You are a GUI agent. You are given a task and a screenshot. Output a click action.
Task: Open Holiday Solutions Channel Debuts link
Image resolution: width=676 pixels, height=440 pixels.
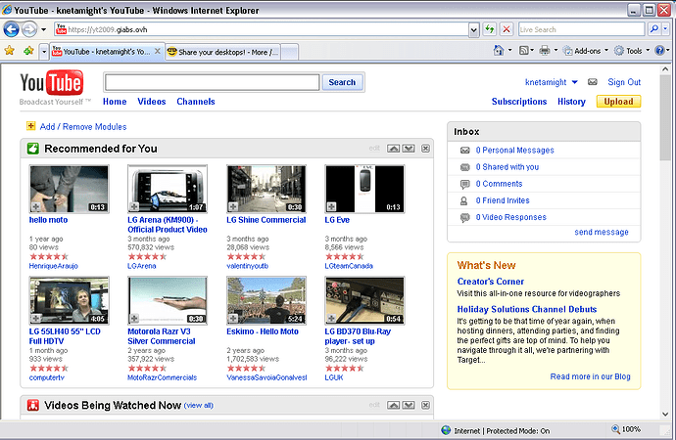pyautogui.click(x=527, y=309)
